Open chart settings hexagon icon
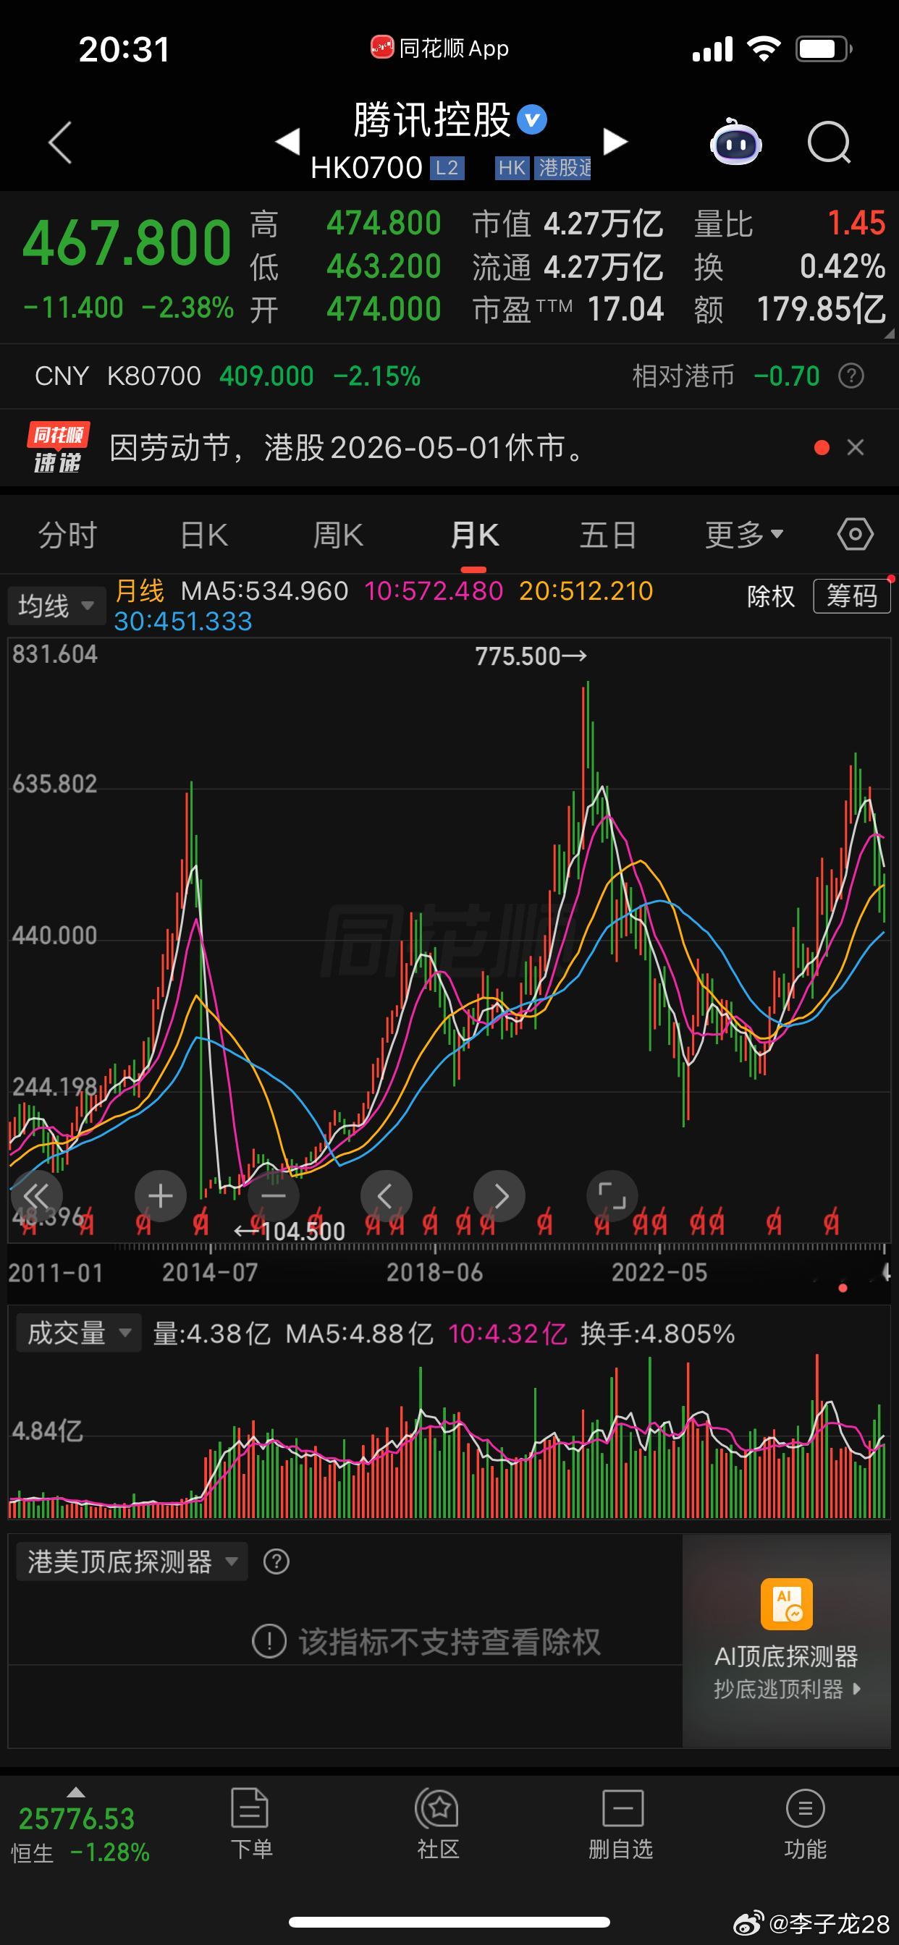Viewport: 899px width, 1945px height. pyautogui.click(x=855, y=535)
